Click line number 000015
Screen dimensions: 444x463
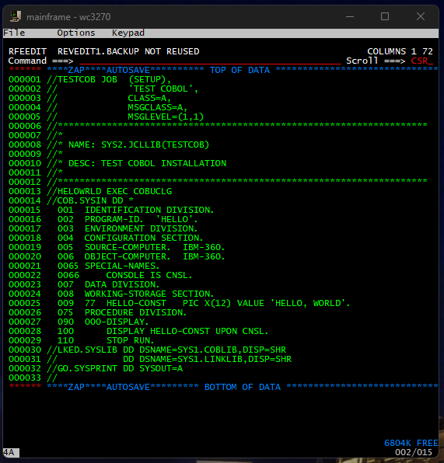(x=25, y=210)
